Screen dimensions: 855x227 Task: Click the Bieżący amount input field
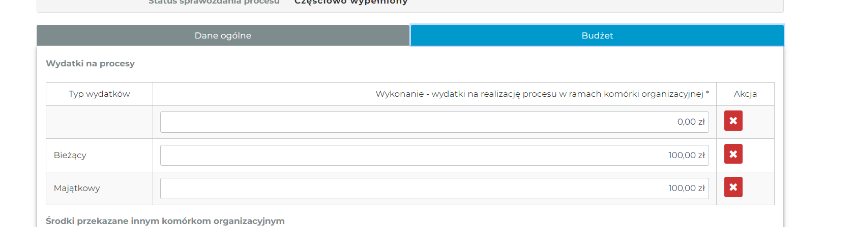pos(434,156)
